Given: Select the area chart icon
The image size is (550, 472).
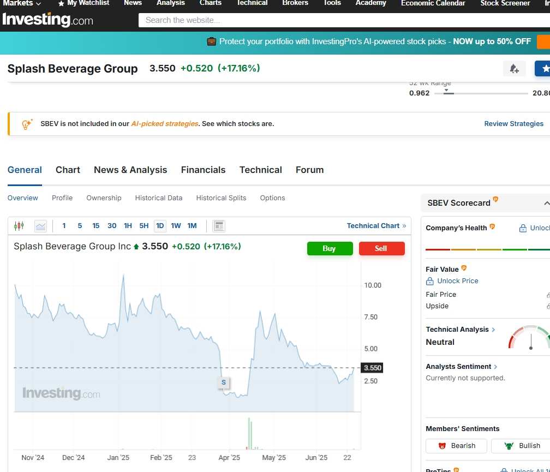Looking at the screenshot, I should [41, 226].
